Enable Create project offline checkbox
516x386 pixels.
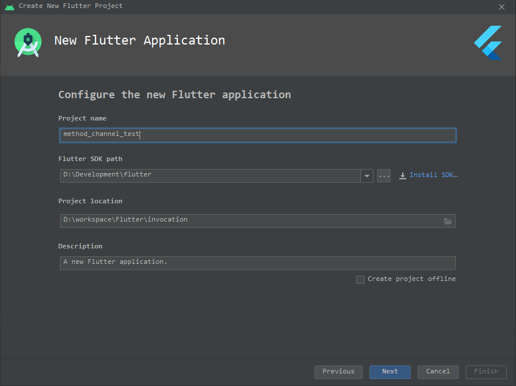click(360, 280)
